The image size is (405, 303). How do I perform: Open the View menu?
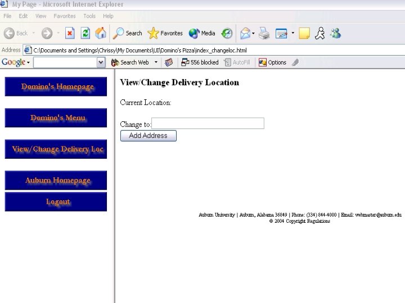coord(41,16)
